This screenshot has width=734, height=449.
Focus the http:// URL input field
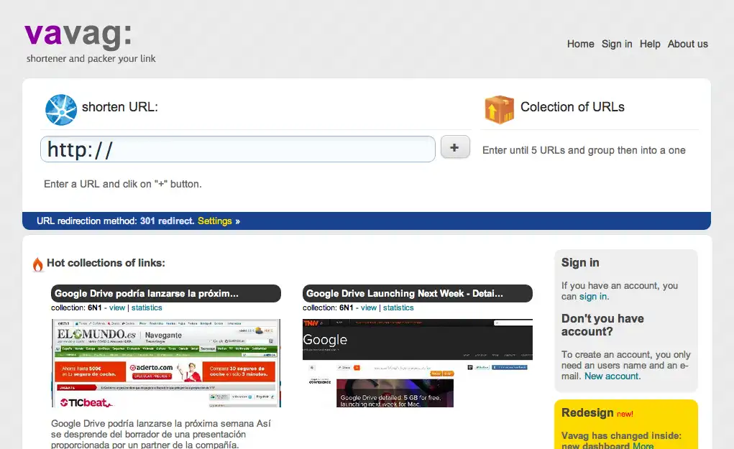238,149
